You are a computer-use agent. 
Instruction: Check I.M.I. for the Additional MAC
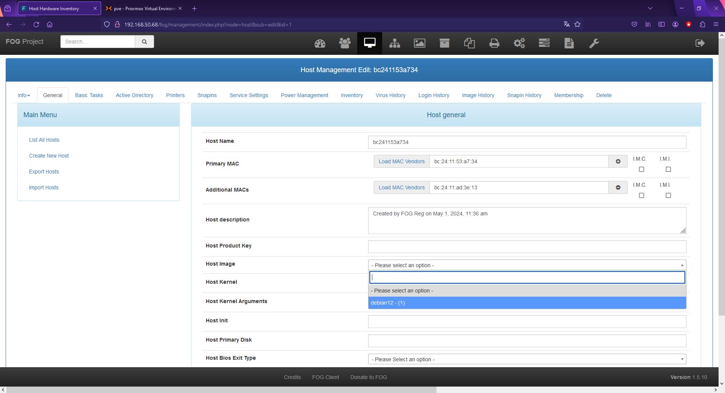668,195
